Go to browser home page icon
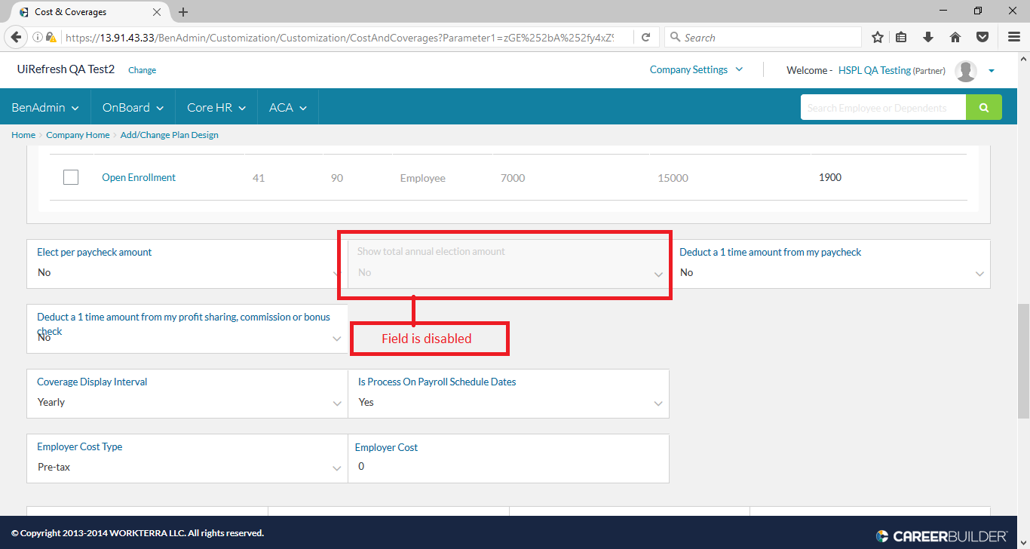1030x549 pixels. coord(955,37)
